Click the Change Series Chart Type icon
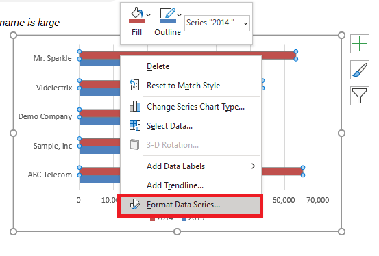The image size is (379, 256). coord(135,107)
